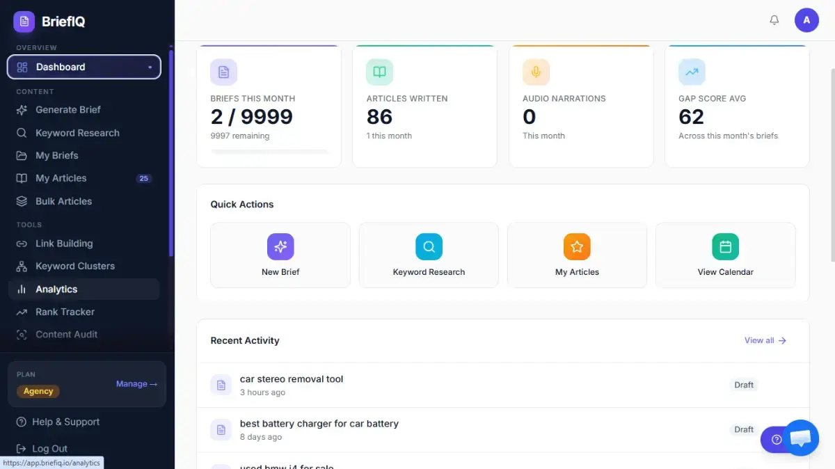Open the user avatar 'A' menu
Viewport: 835px width, 469px height.
806,20
